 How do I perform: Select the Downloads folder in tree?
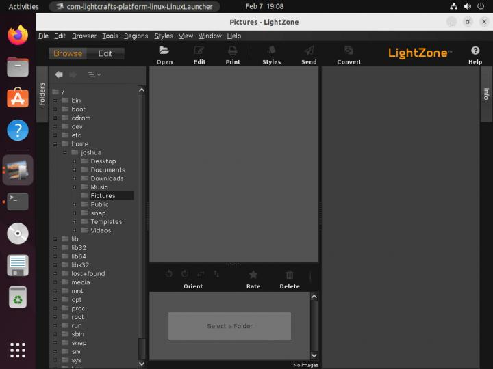107,178
